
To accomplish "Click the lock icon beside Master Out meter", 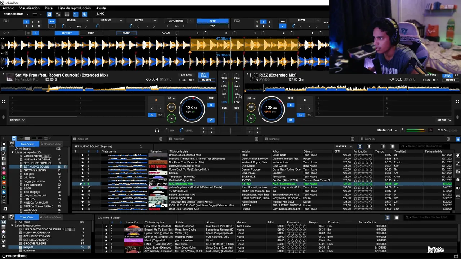I will point(430,130).
